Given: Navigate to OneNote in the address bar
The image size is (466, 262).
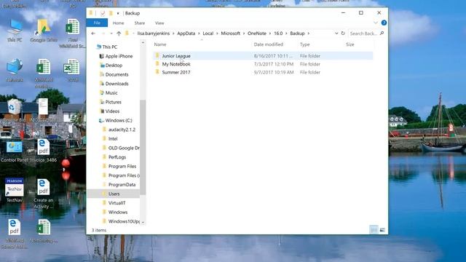Looking at the screenshot, I should (x=257, y=33).
